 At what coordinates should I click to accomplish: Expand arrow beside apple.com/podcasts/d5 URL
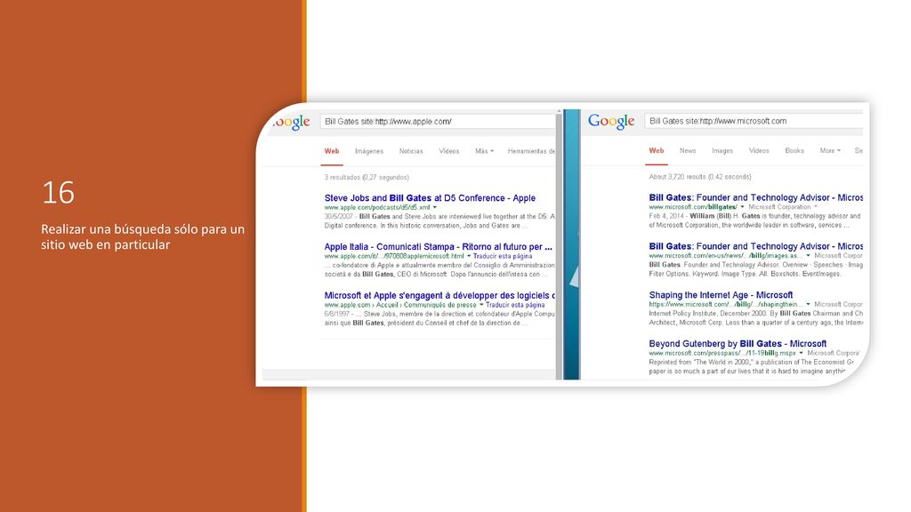[x=434, y=207]
